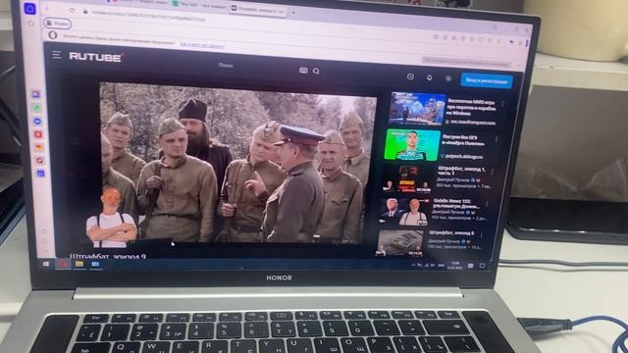The image size is (628, 353).
Task: Click the Поступи без ОГЭ ad title
Action: coord(463,140)
